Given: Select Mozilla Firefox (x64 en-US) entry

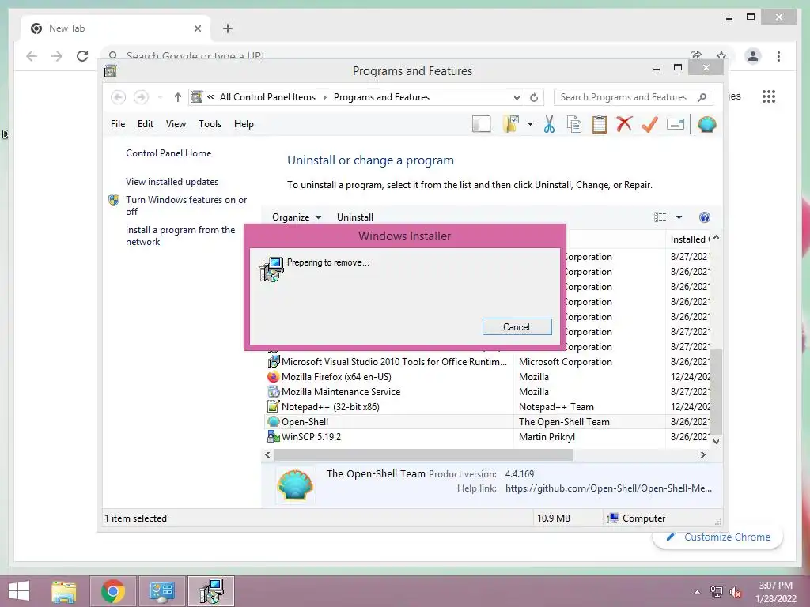Looking at the screenshot, I should (x=488, y=377).
